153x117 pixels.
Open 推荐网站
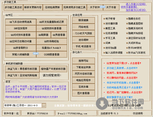(84, 61)
